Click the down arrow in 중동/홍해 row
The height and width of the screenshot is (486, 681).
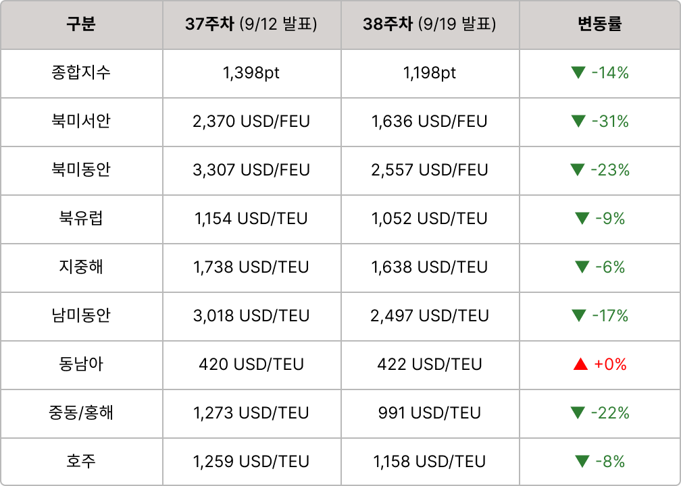pyautogui.click(x=578, y=413)
